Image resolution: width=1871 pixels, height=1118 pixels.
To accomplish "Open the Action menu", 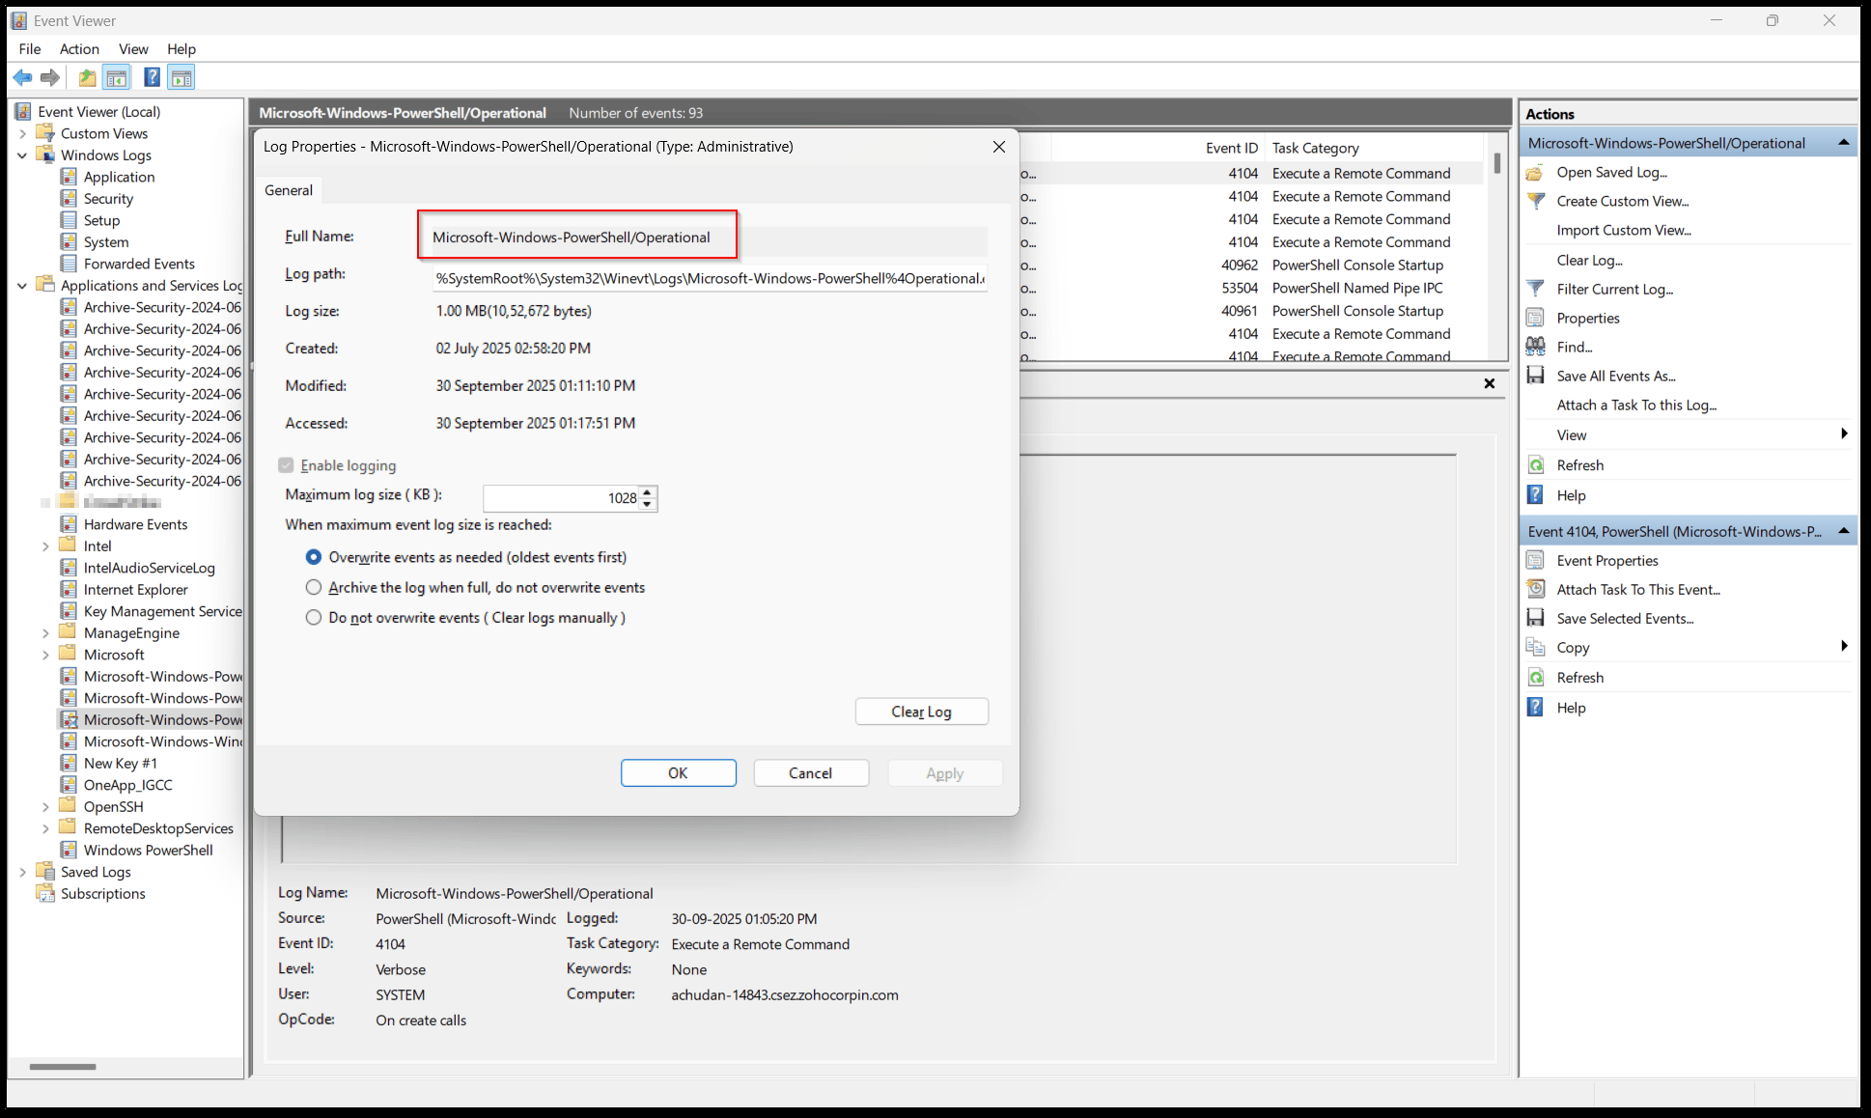I will pyautogui.click(x=79, y=49).
